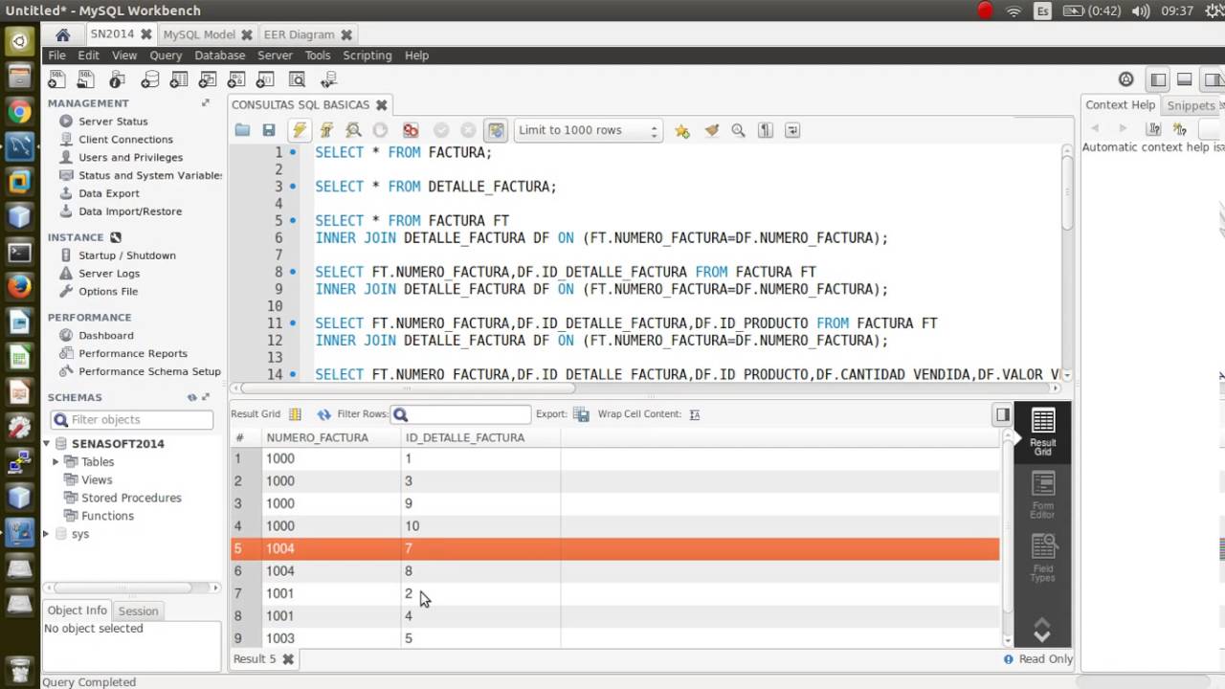The image size is (1225, 689).
Task: Expand the sys schema node
Action: pyautogui.click(x=46, y=534)
